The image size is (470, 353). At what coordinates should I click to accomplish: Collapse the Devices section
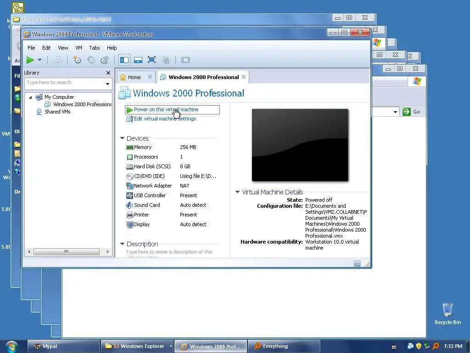click(122, 138)
